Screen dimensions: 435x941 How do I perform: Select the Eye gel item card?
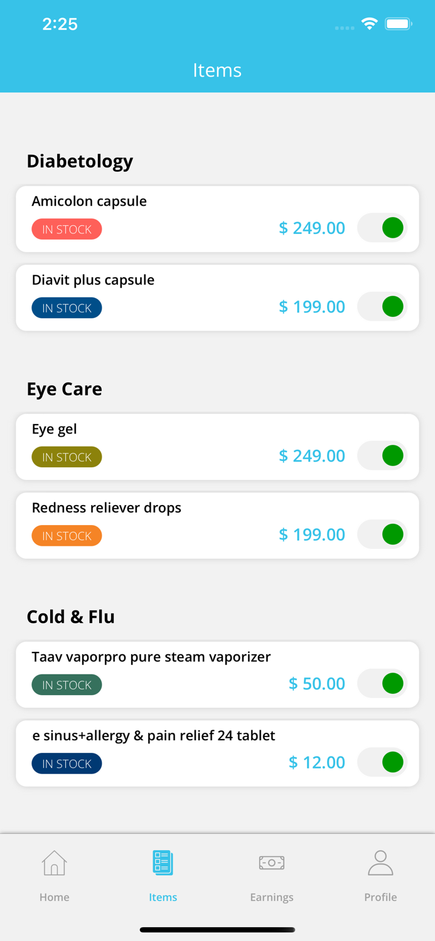pyautogui.click(x=217, y=446)
